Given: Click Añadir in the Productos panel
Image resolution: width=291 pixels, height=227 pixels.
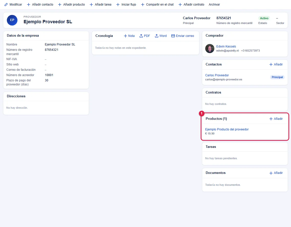Looking at the screenshot, I should point(276,119).
